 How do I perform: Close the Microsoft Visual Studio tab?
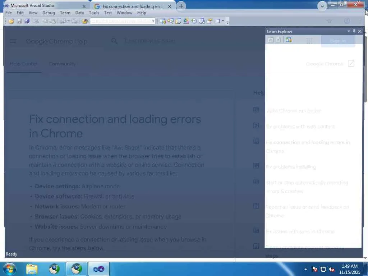coord(84,6)
